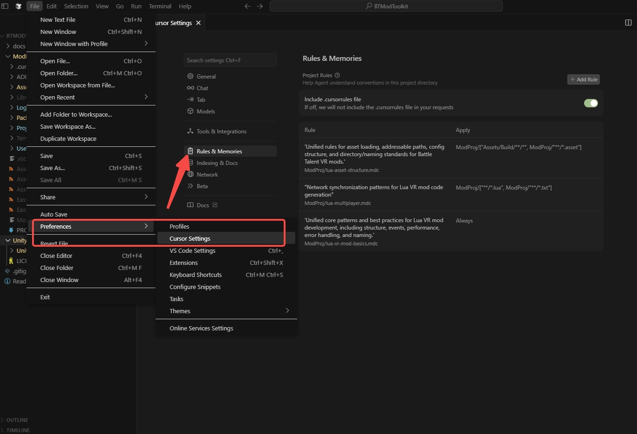Screen dimensions: 637x434
Task: Click the Models cube icon
Action: [190, 111]
